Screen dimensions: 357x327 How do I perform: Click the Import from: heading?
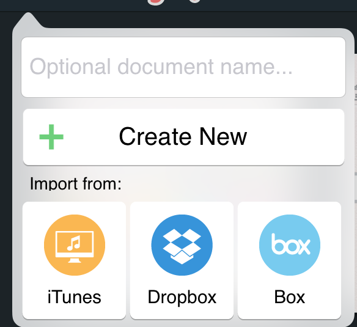click(x=76, y=183)
